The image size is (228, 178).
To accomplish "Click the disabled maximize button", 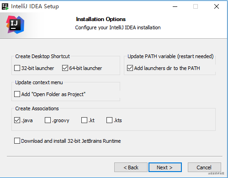I will pos(196,6).
